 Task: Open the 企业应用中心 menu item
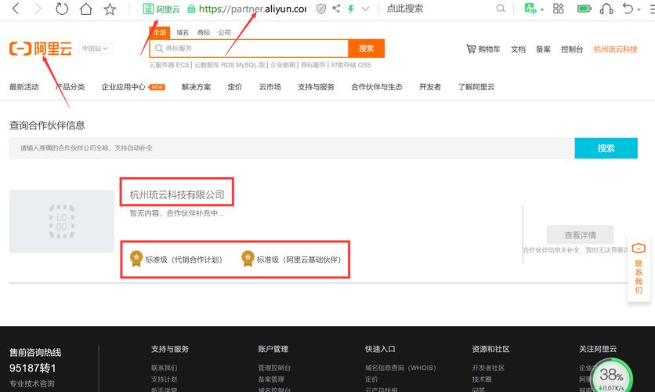point(123,87)
